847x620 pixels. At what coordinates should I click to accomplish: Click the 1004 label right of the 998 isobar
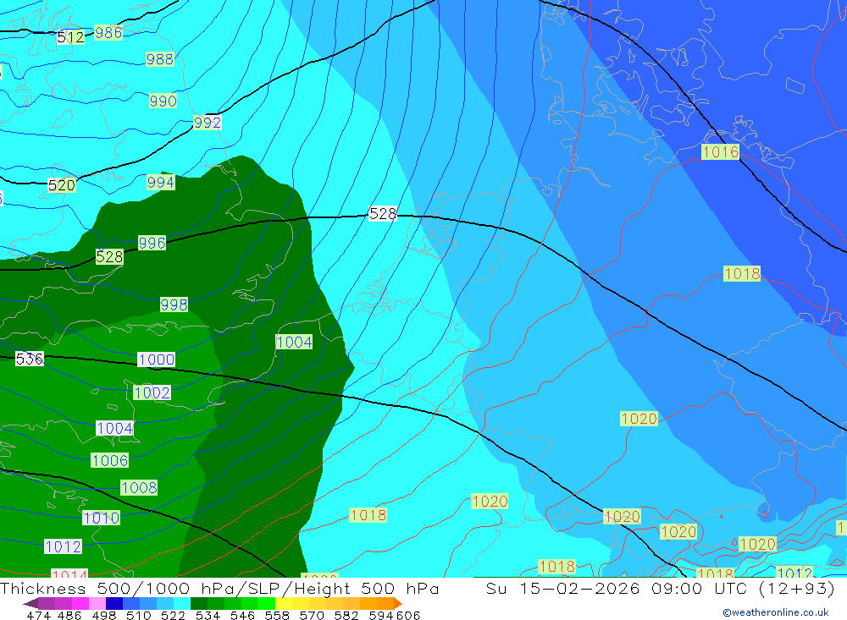[295, 342]
